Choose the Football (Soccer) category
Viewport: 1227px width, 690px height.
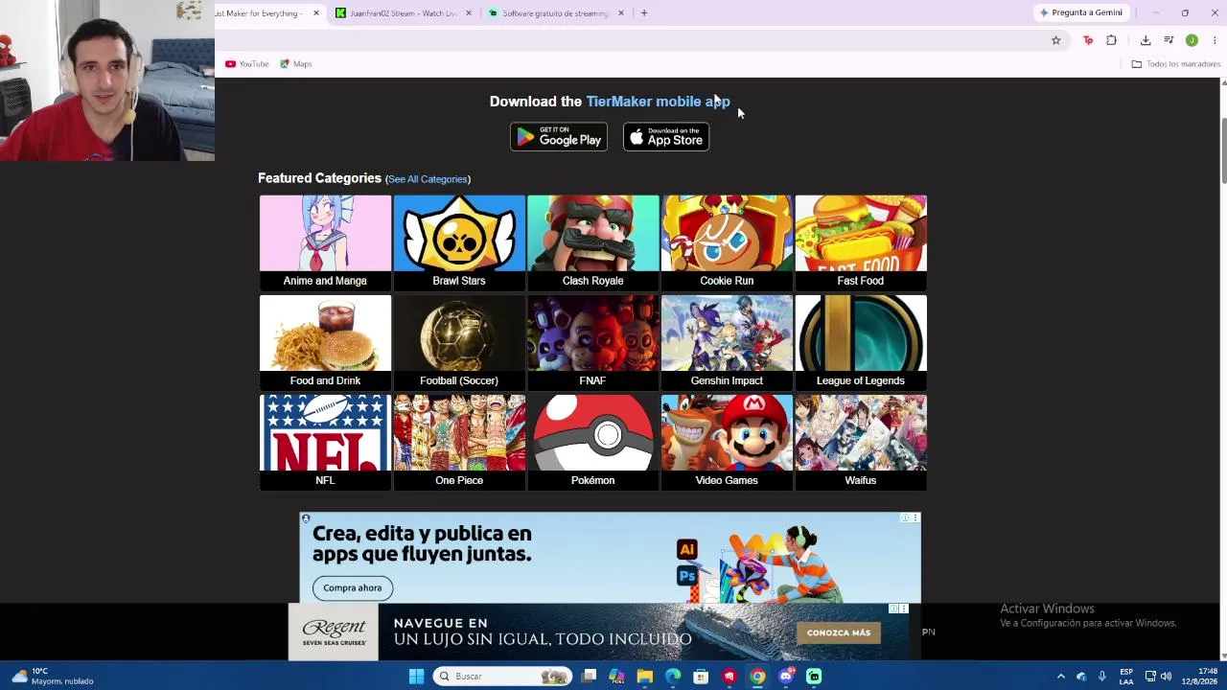[x=459, y=342]
